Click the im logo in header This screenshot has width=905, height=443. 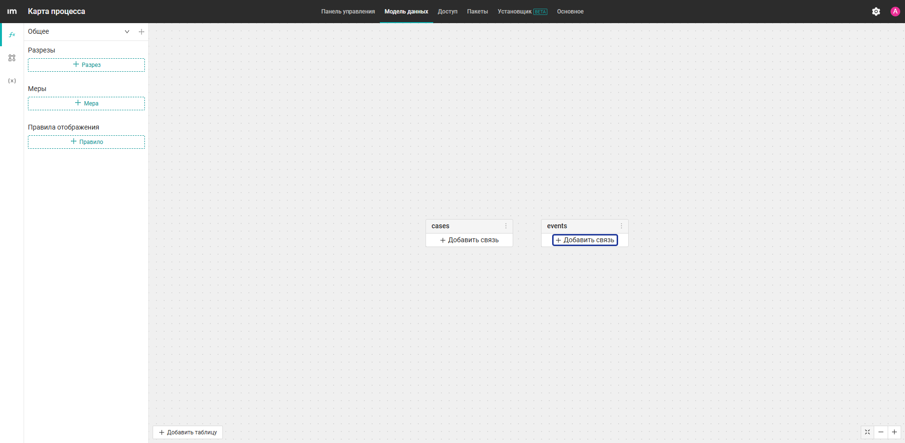tap(12, 12)
